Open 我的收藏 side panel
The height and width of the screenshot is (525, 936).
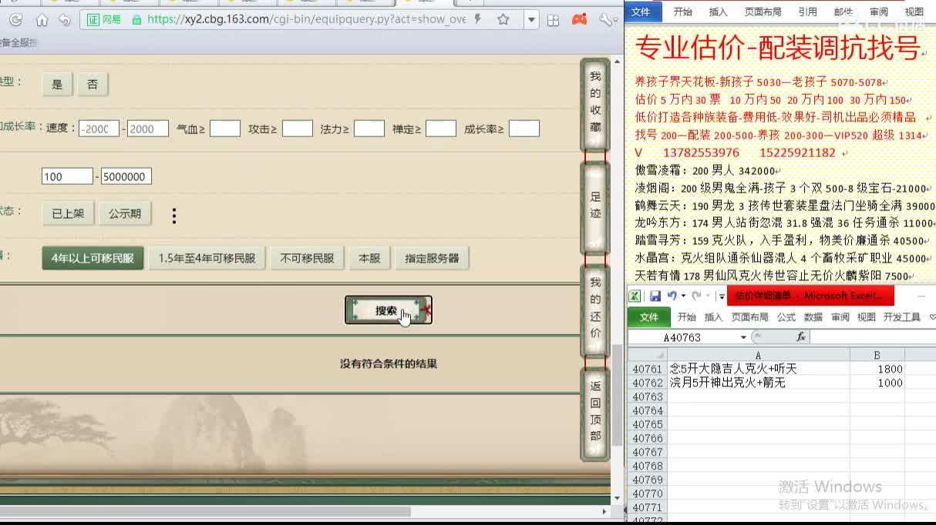point(595,104)
